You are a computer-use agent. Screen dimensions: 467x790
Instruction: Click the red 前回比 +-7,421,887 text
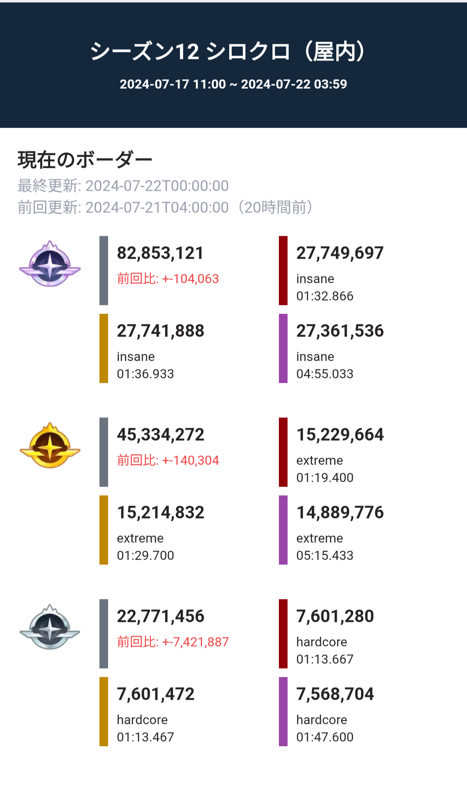pos(173,642)
